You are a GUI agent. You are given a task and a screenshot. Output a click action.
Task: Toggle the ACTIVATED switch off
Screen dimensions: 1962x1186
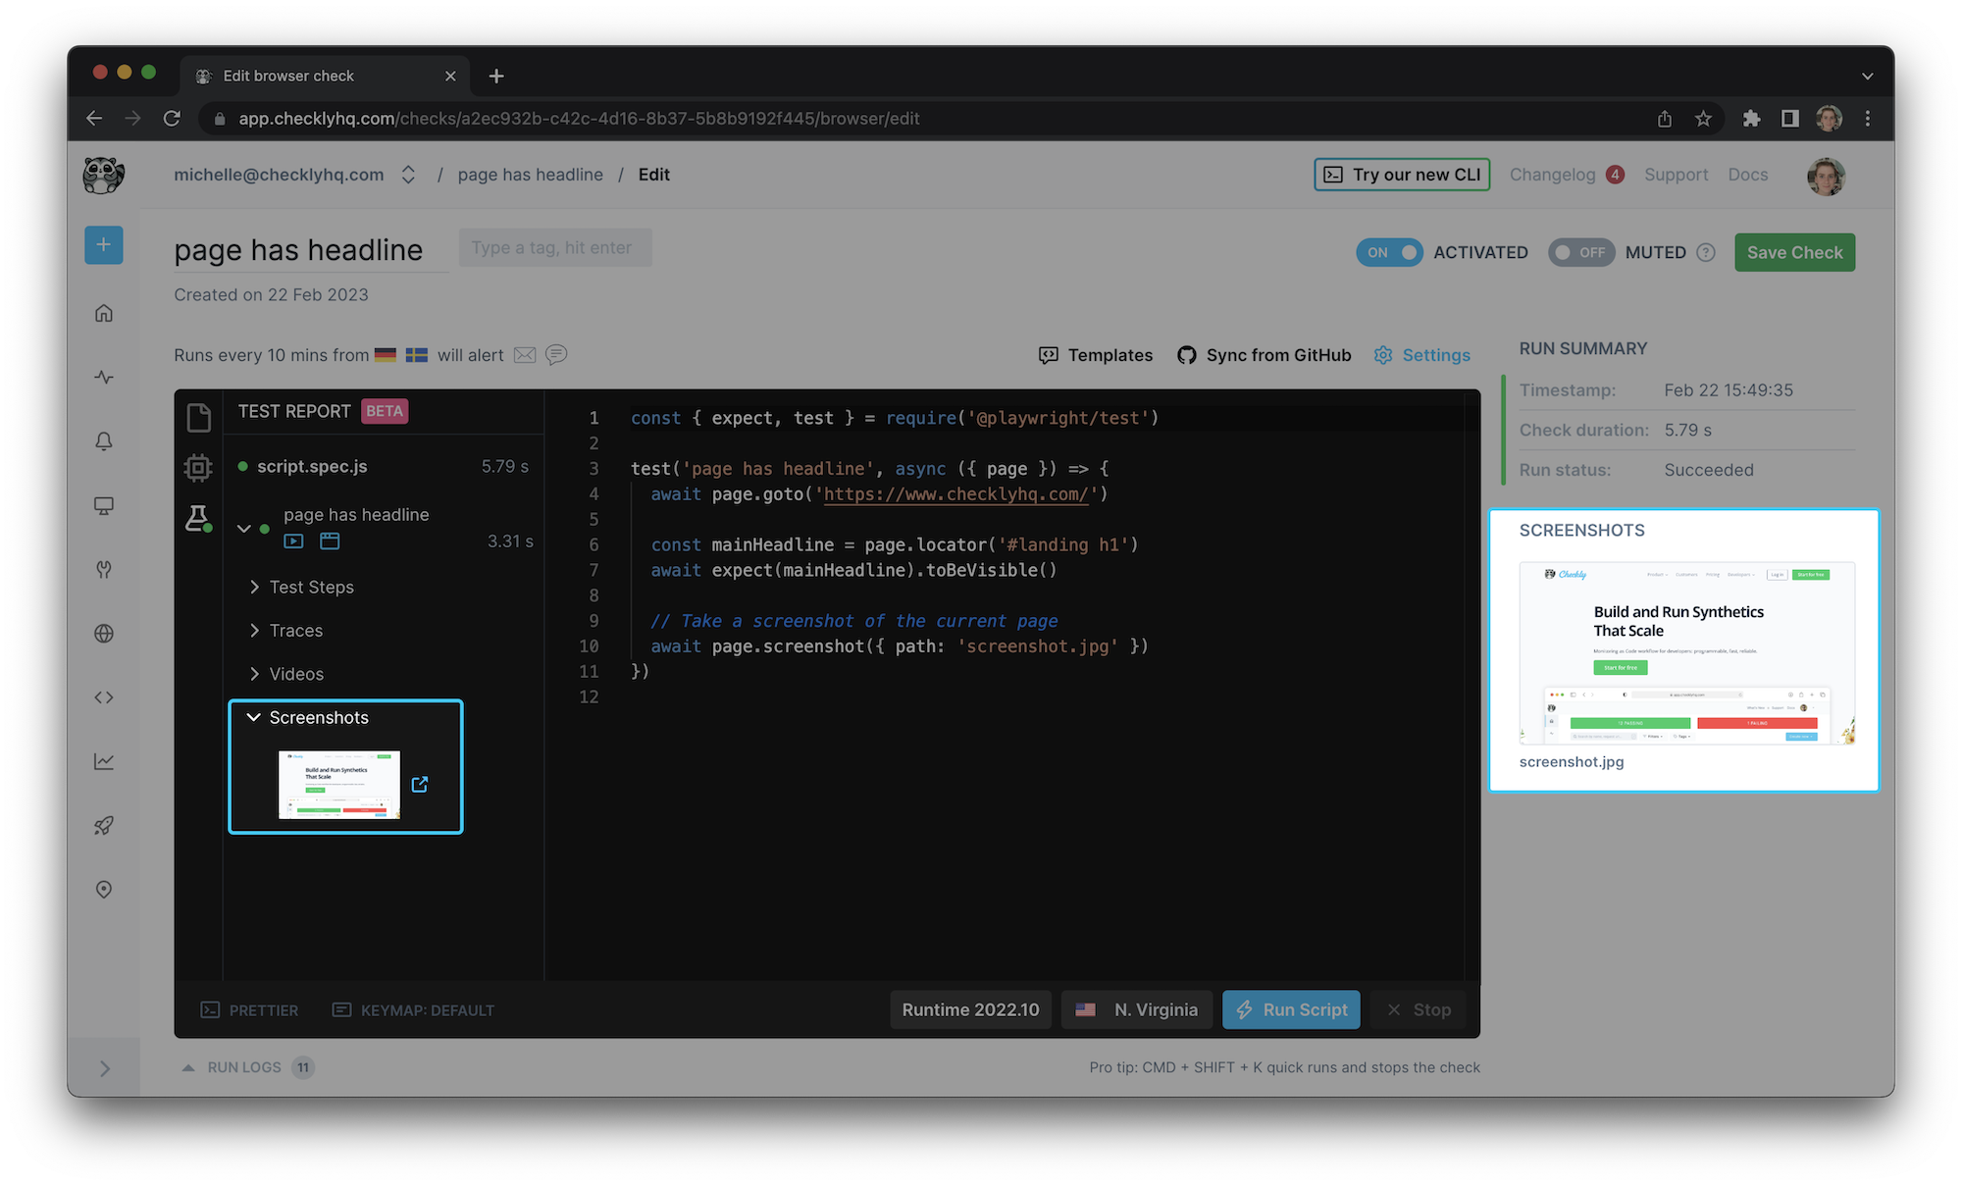(x=1389, y=252)
